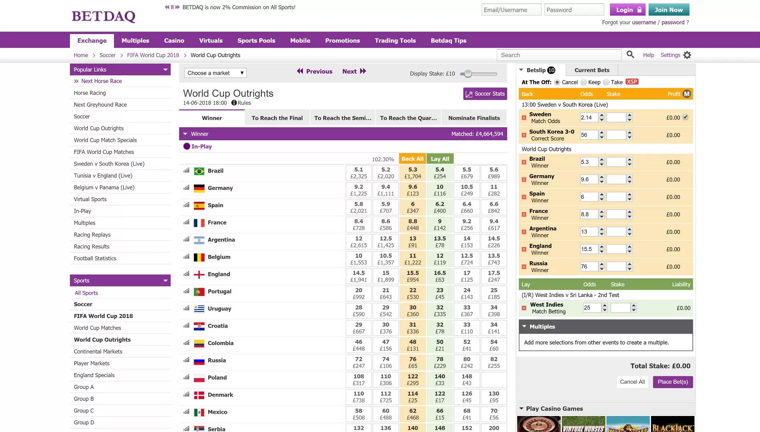Decrease West Indies odds with down stepper
Image resolution: width=760 pixels, height=432 pixels.
(x=604, y=310)
